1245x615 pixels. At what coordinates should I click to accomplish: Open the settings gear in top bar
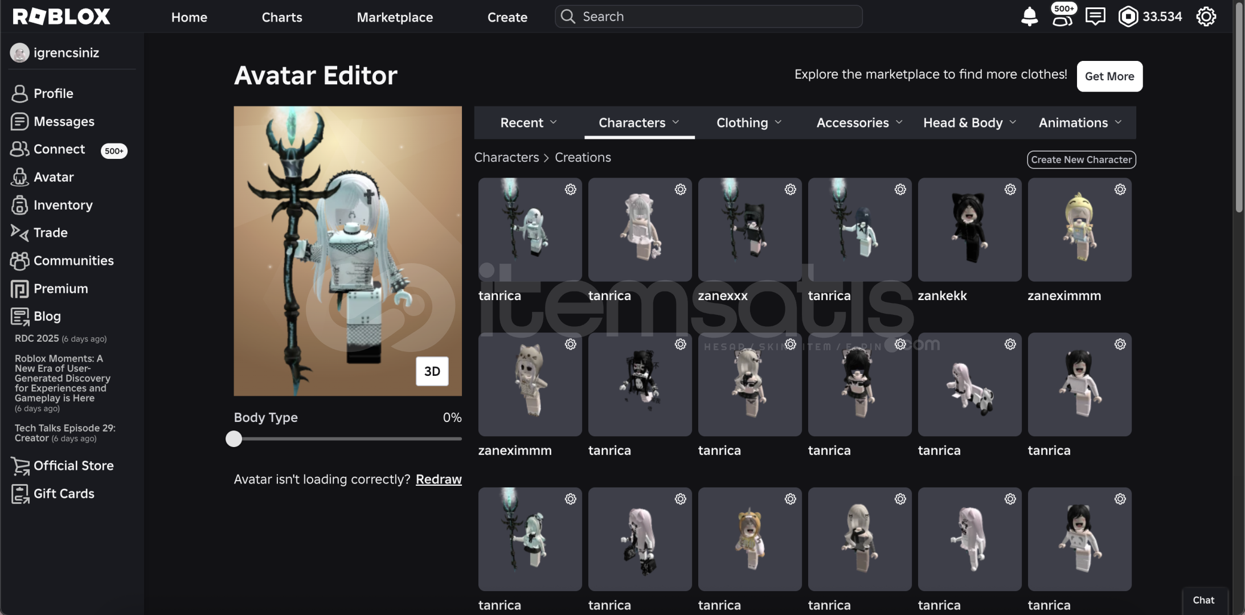[x=1206, y=17]
